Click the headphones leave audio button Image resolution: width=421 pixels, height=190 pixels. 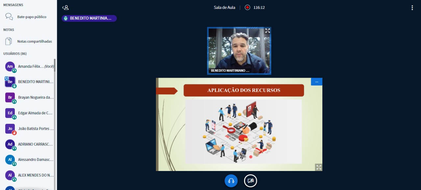231,181
